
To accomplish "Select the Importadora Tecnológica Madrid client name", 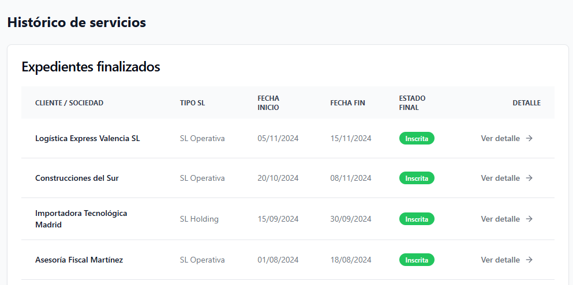I will point(81,219).
